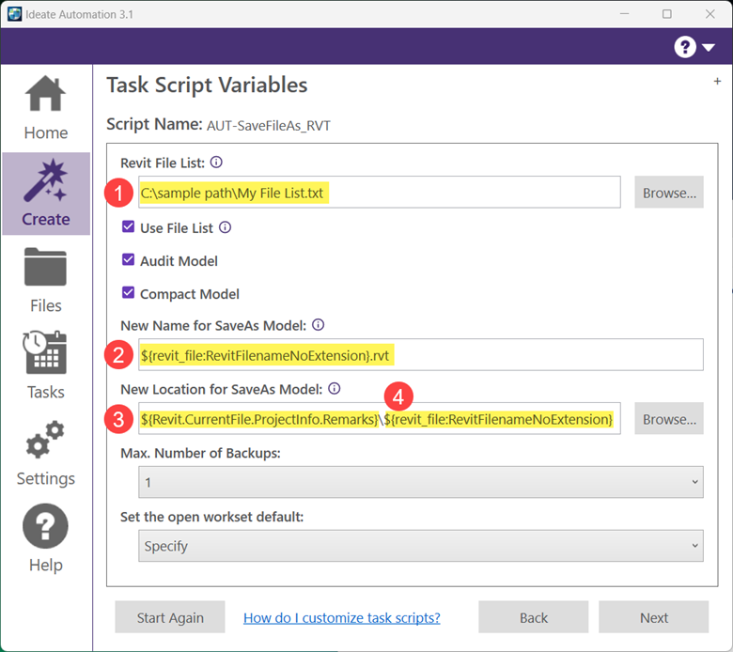
Task: Click Browse next to the New Location field
Action: pyautogui.click(x=669, y=418)
